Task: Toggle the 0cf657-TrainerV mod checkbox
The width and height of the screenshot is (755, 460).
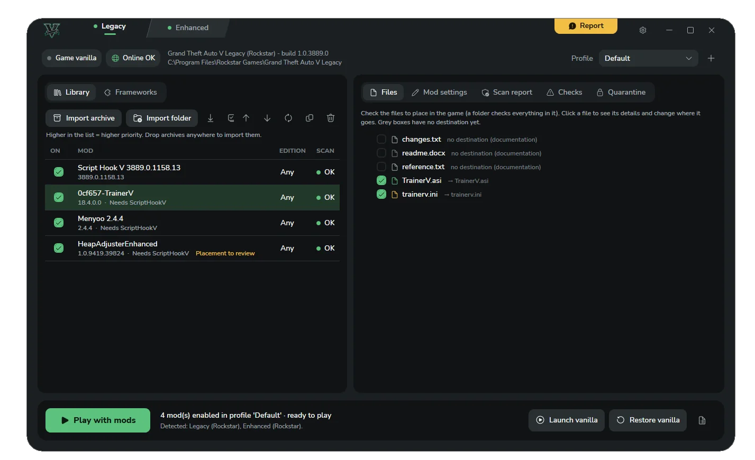Action: tap(59, 197)
